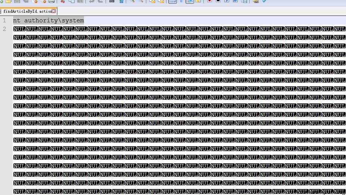Run macro multiple times icon
346x195 pixels.
pyautogui.click(x=236, y=1)
